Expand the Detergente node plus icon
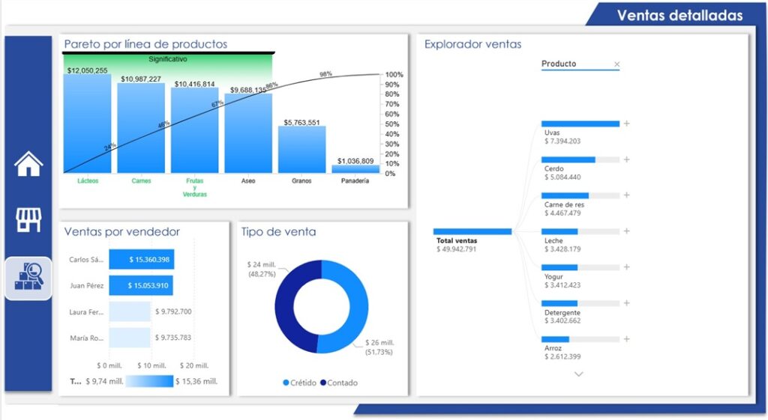The height and width of the screenshot is (420, 768). (x=626, y=303)
